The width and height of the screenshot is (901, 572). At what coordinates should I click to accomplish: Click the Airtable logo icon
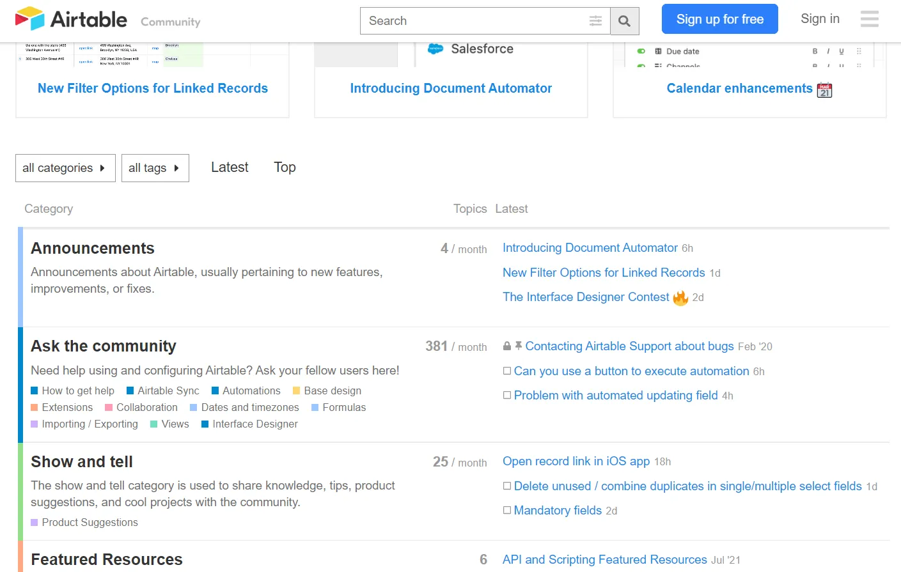tap(29, 19)
